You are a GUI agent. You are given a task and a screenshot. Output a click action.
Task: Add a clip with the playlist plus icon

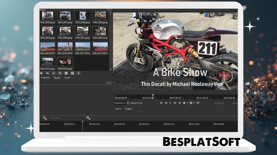[x=41, y=73]
